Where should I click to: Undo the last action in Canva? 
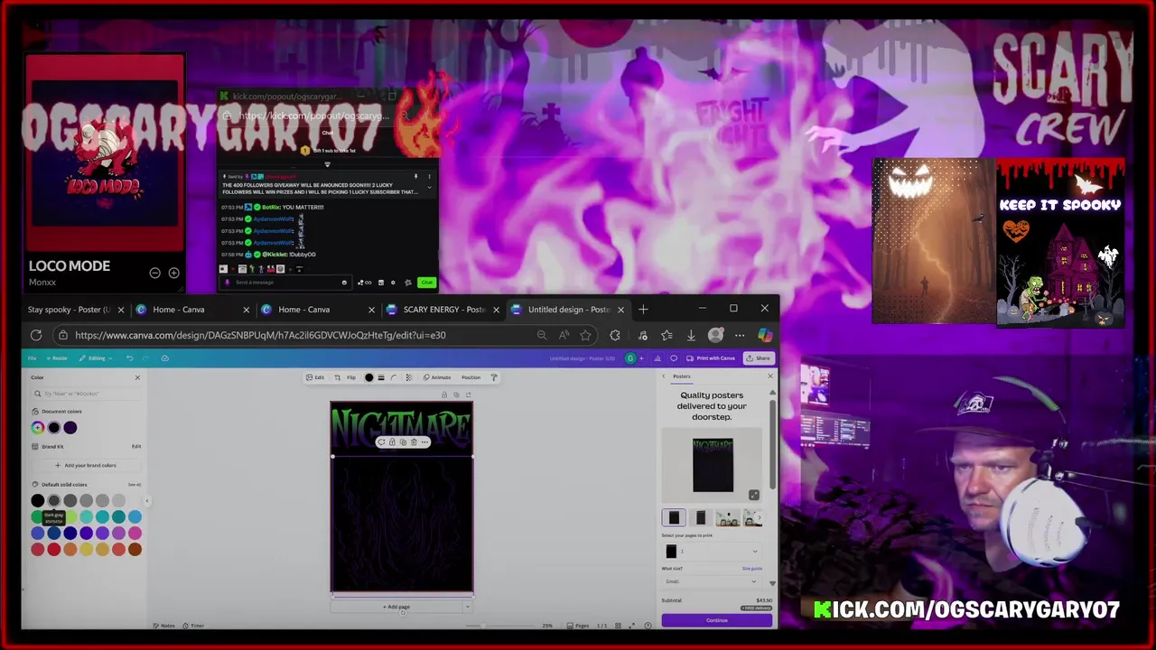click(x=129, y=358)
